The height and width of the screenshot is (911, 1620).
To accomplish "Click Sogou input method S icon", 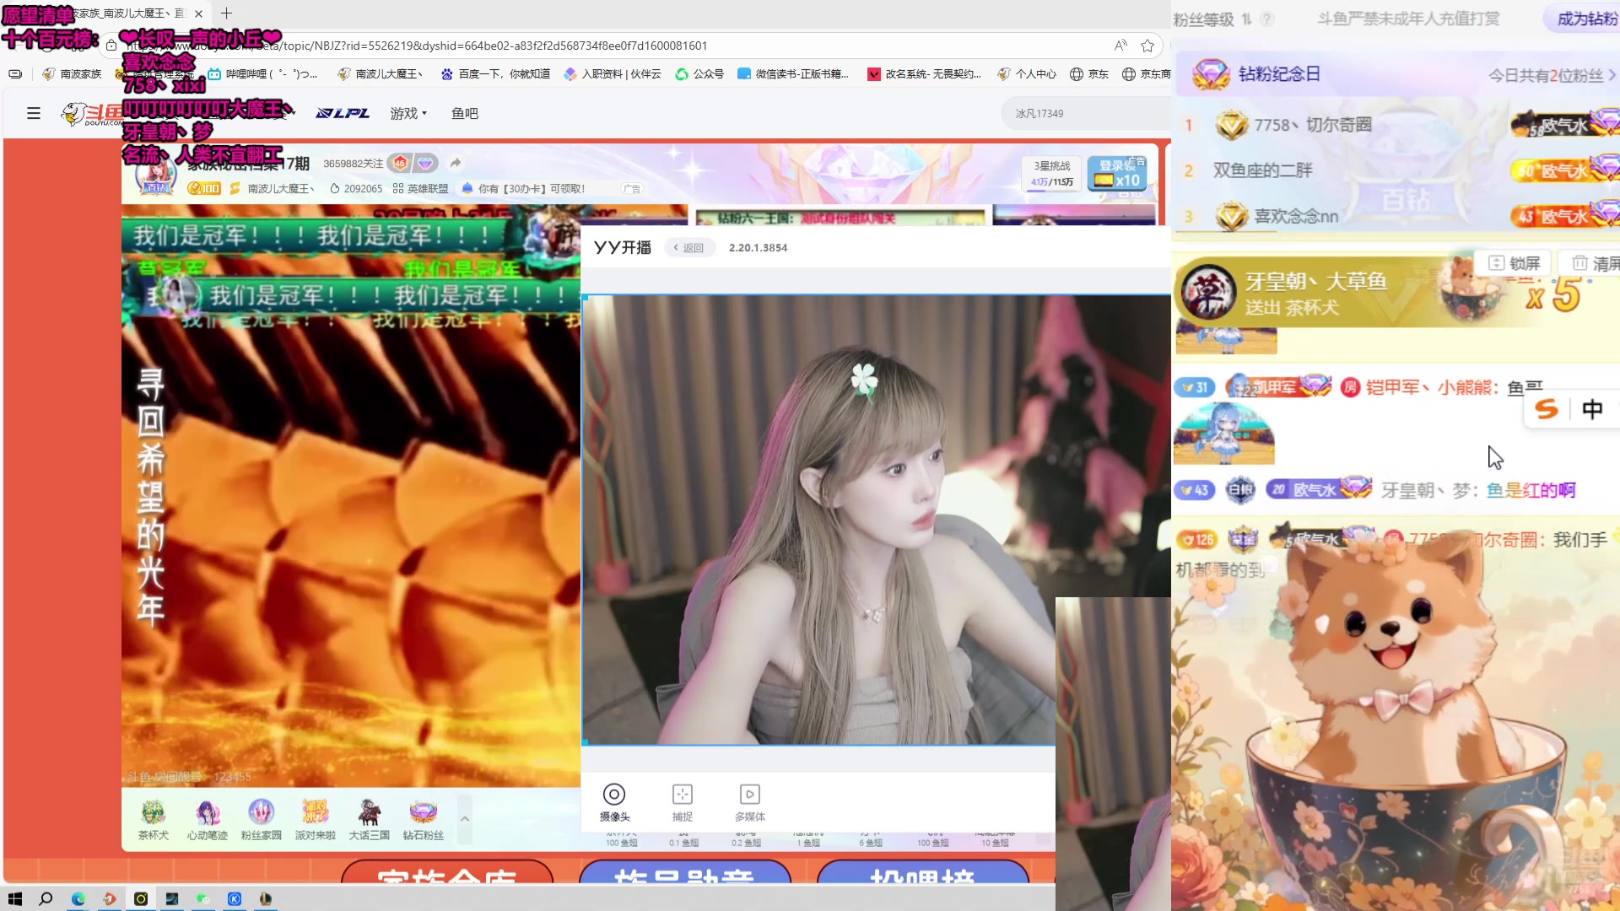I will [x=1547, y=409].
